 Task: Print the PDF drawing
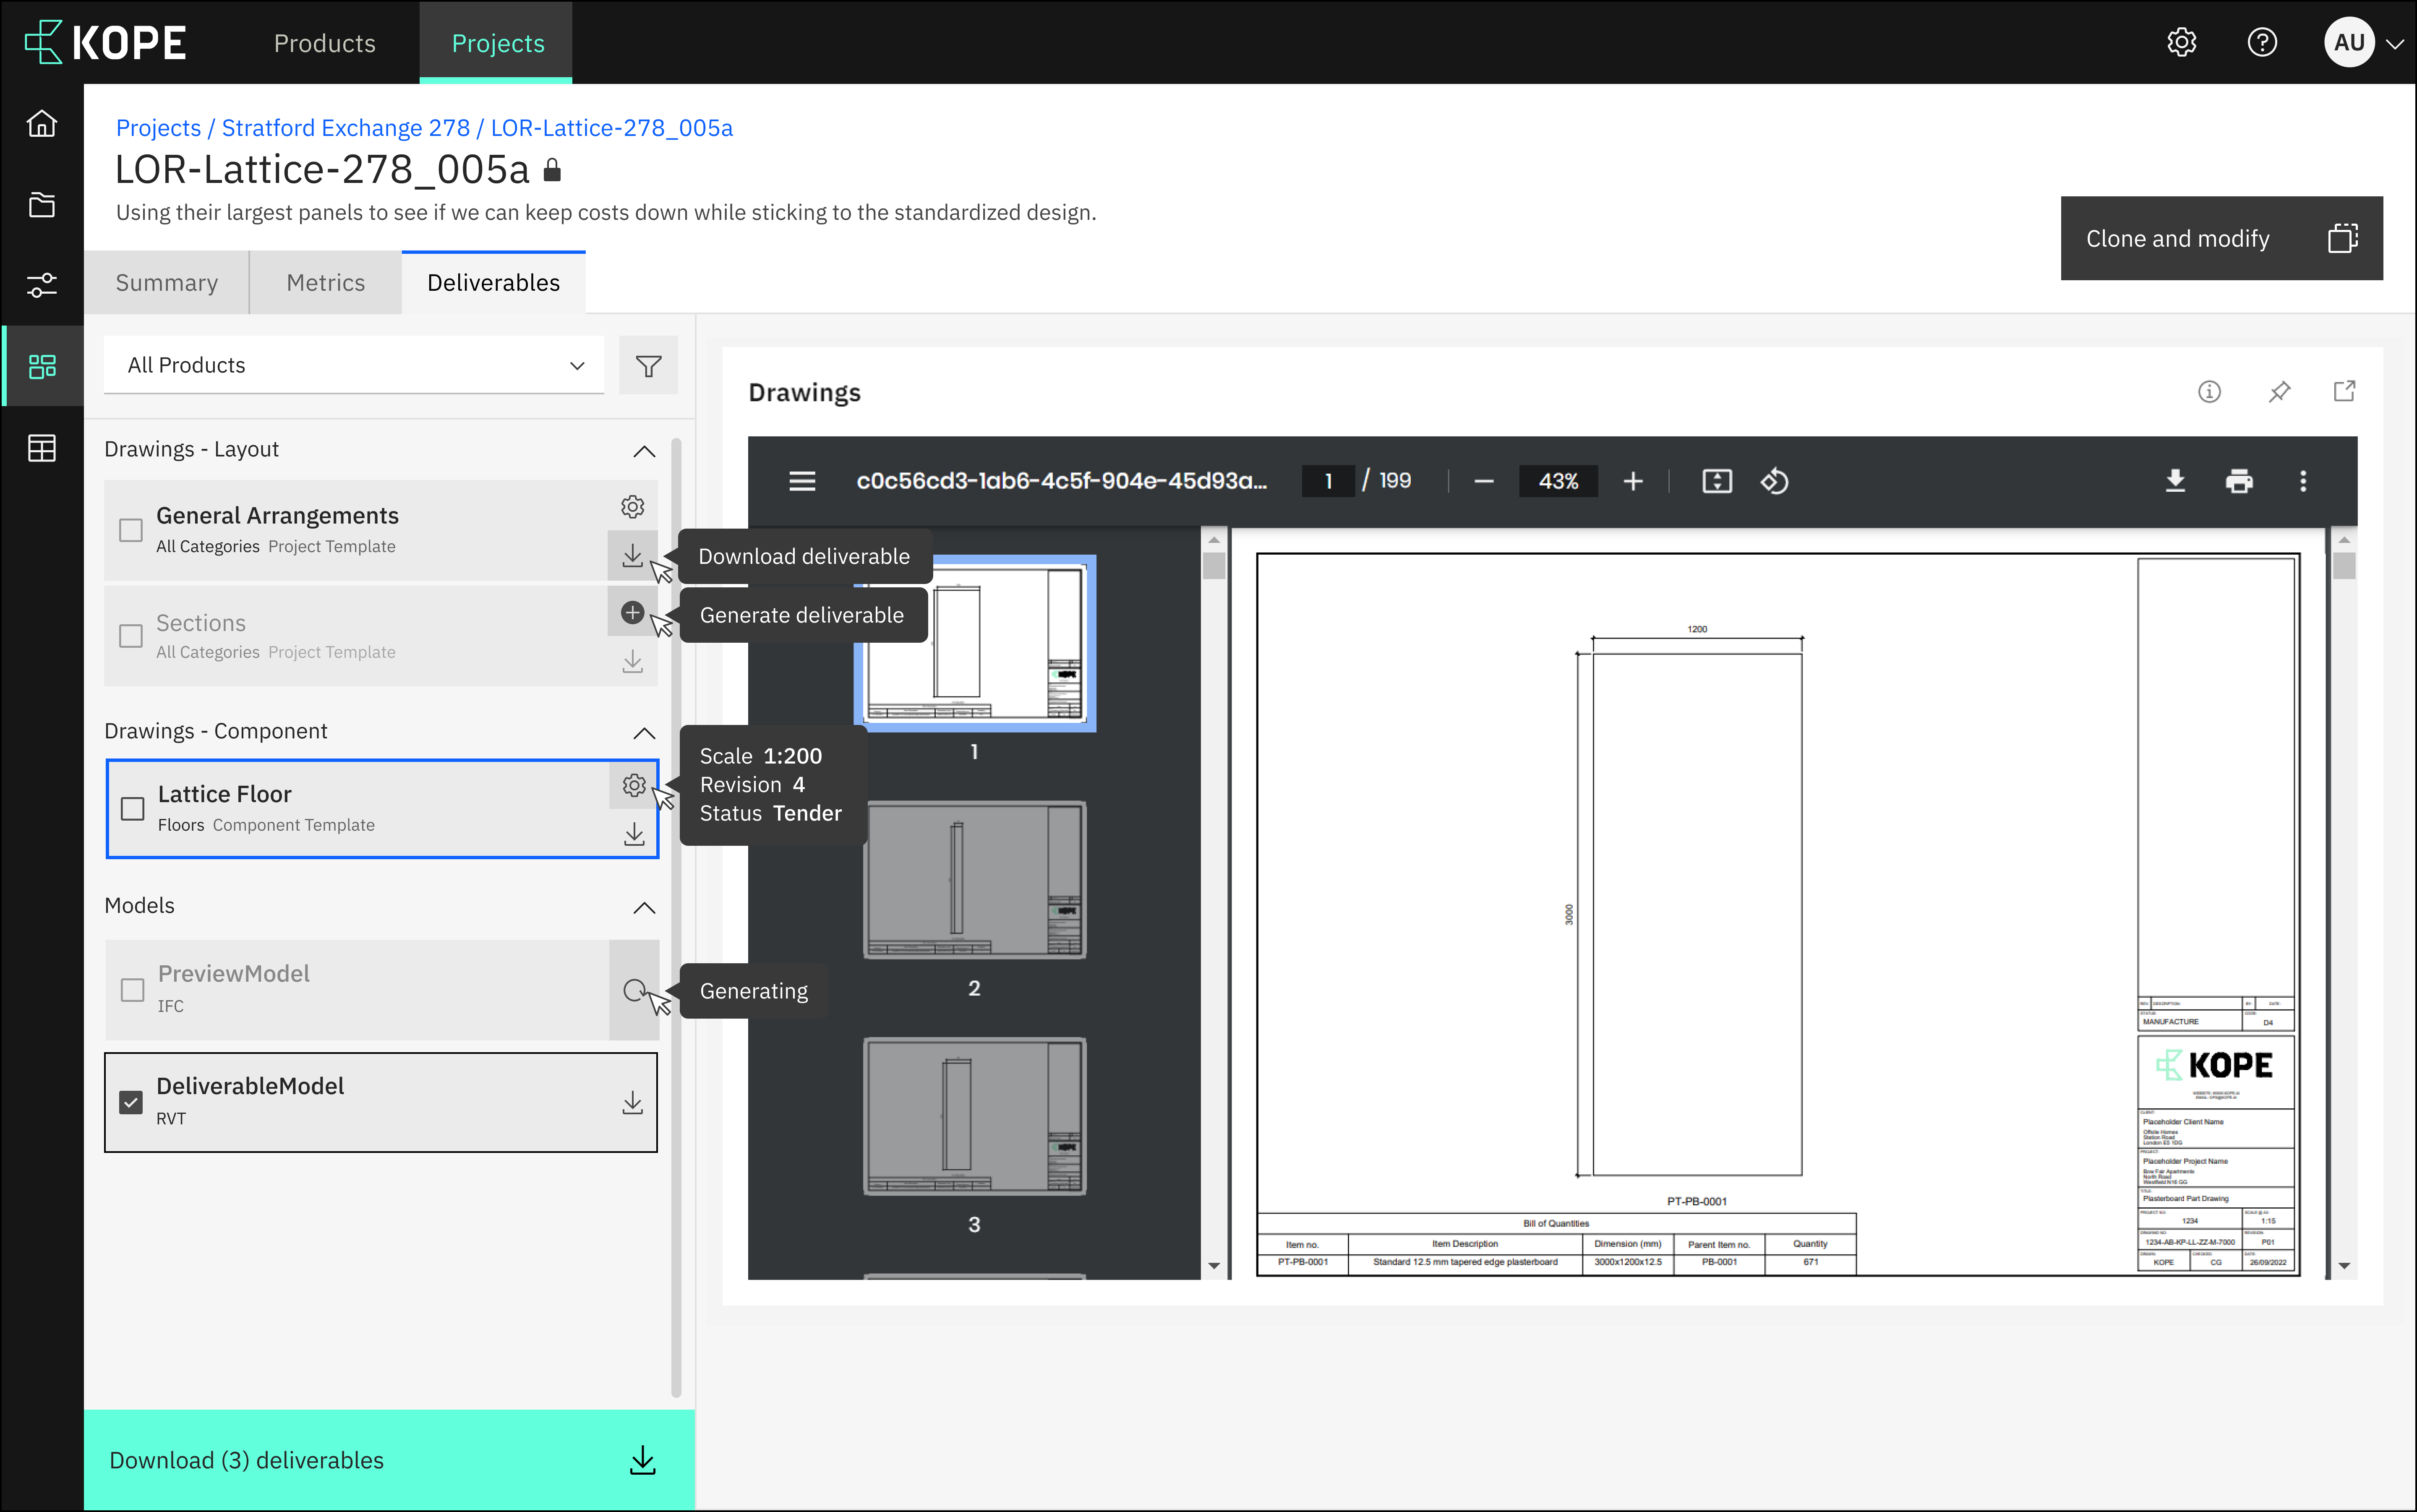tap(2239, 481)
